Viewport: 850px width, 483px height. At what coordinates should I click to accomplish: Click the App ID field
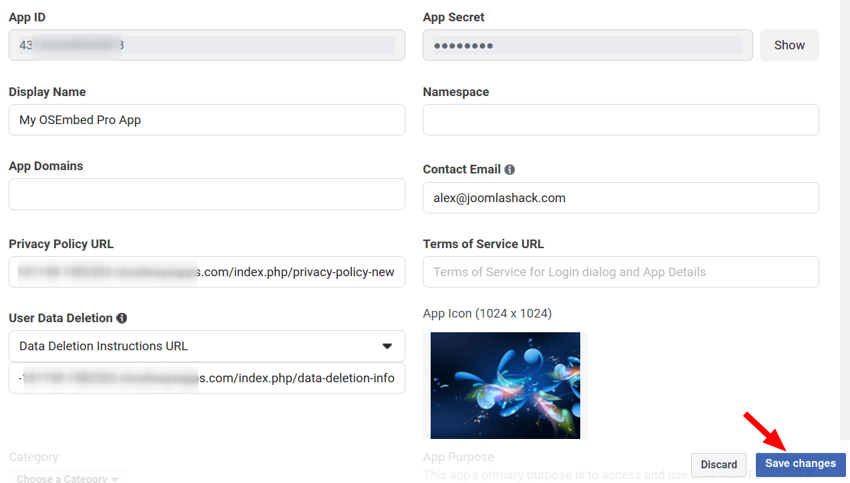click(206, 45)
